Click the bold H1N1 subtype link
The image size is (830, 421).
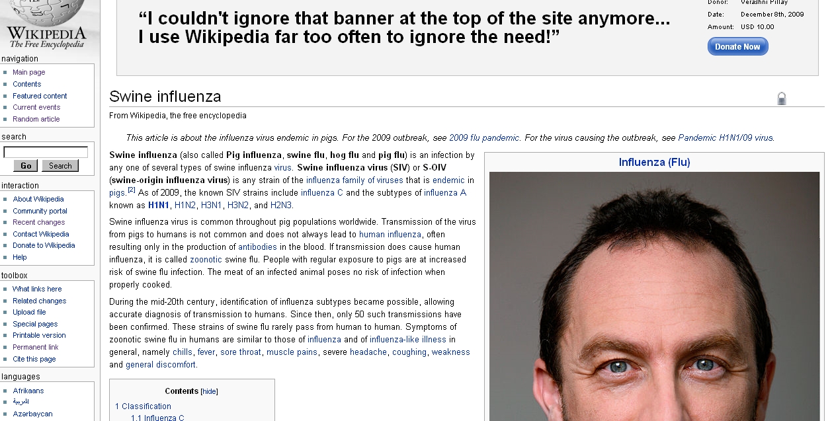[x=159, y=206]
